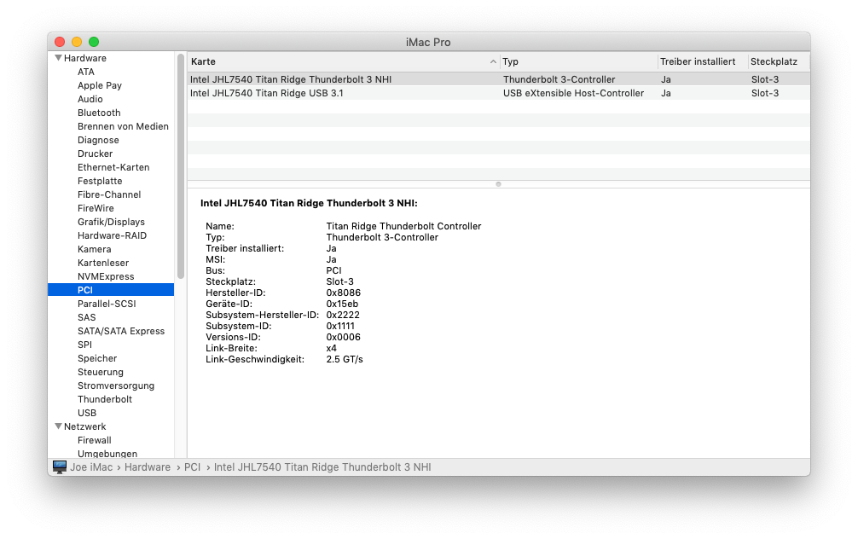Viewport: 858px width, 539px height.
Task: Open SATA/SATA Express entry
Action: [x=121, y=331]
